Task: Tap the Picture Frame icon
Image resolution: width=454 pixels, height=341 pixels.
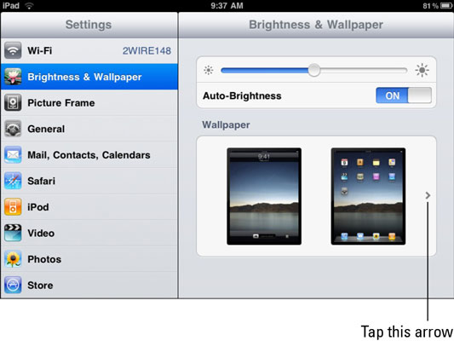Action: 13,102
